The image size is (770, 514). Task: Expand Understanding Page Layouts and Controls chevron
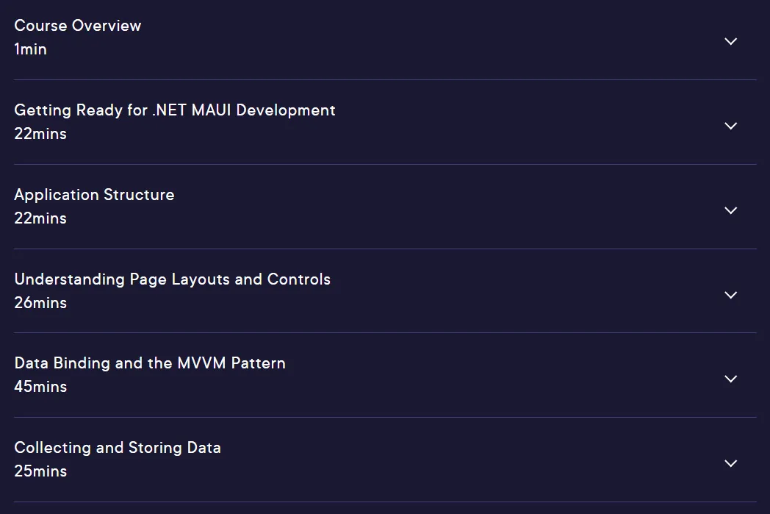pos(731,295)
